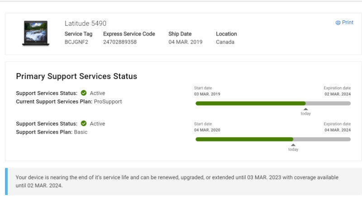Click the Service Tag label

tap(78, 34)
